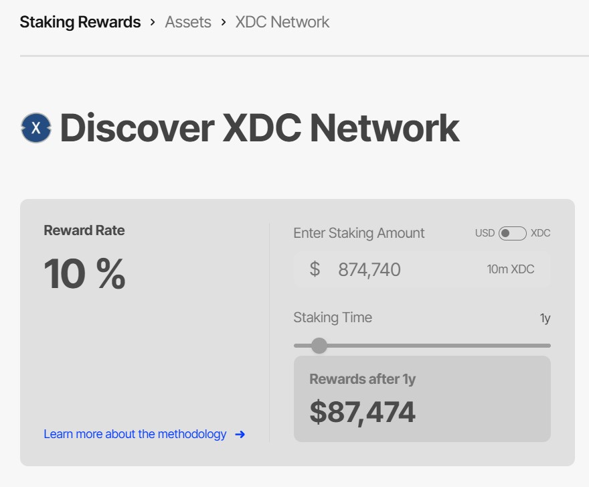Click the dollar sign in amount field

(315, 269)
